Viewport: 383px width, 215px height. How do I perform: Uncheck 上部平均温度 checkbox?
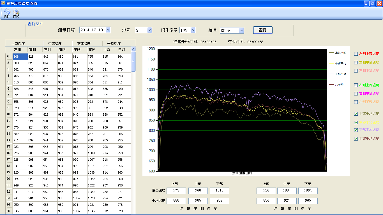point(356,114)
